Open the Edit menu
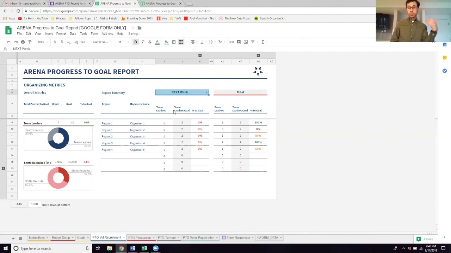The height and width of the screenshot is (253, 451). pyautogui.click(x=28, y=34)
